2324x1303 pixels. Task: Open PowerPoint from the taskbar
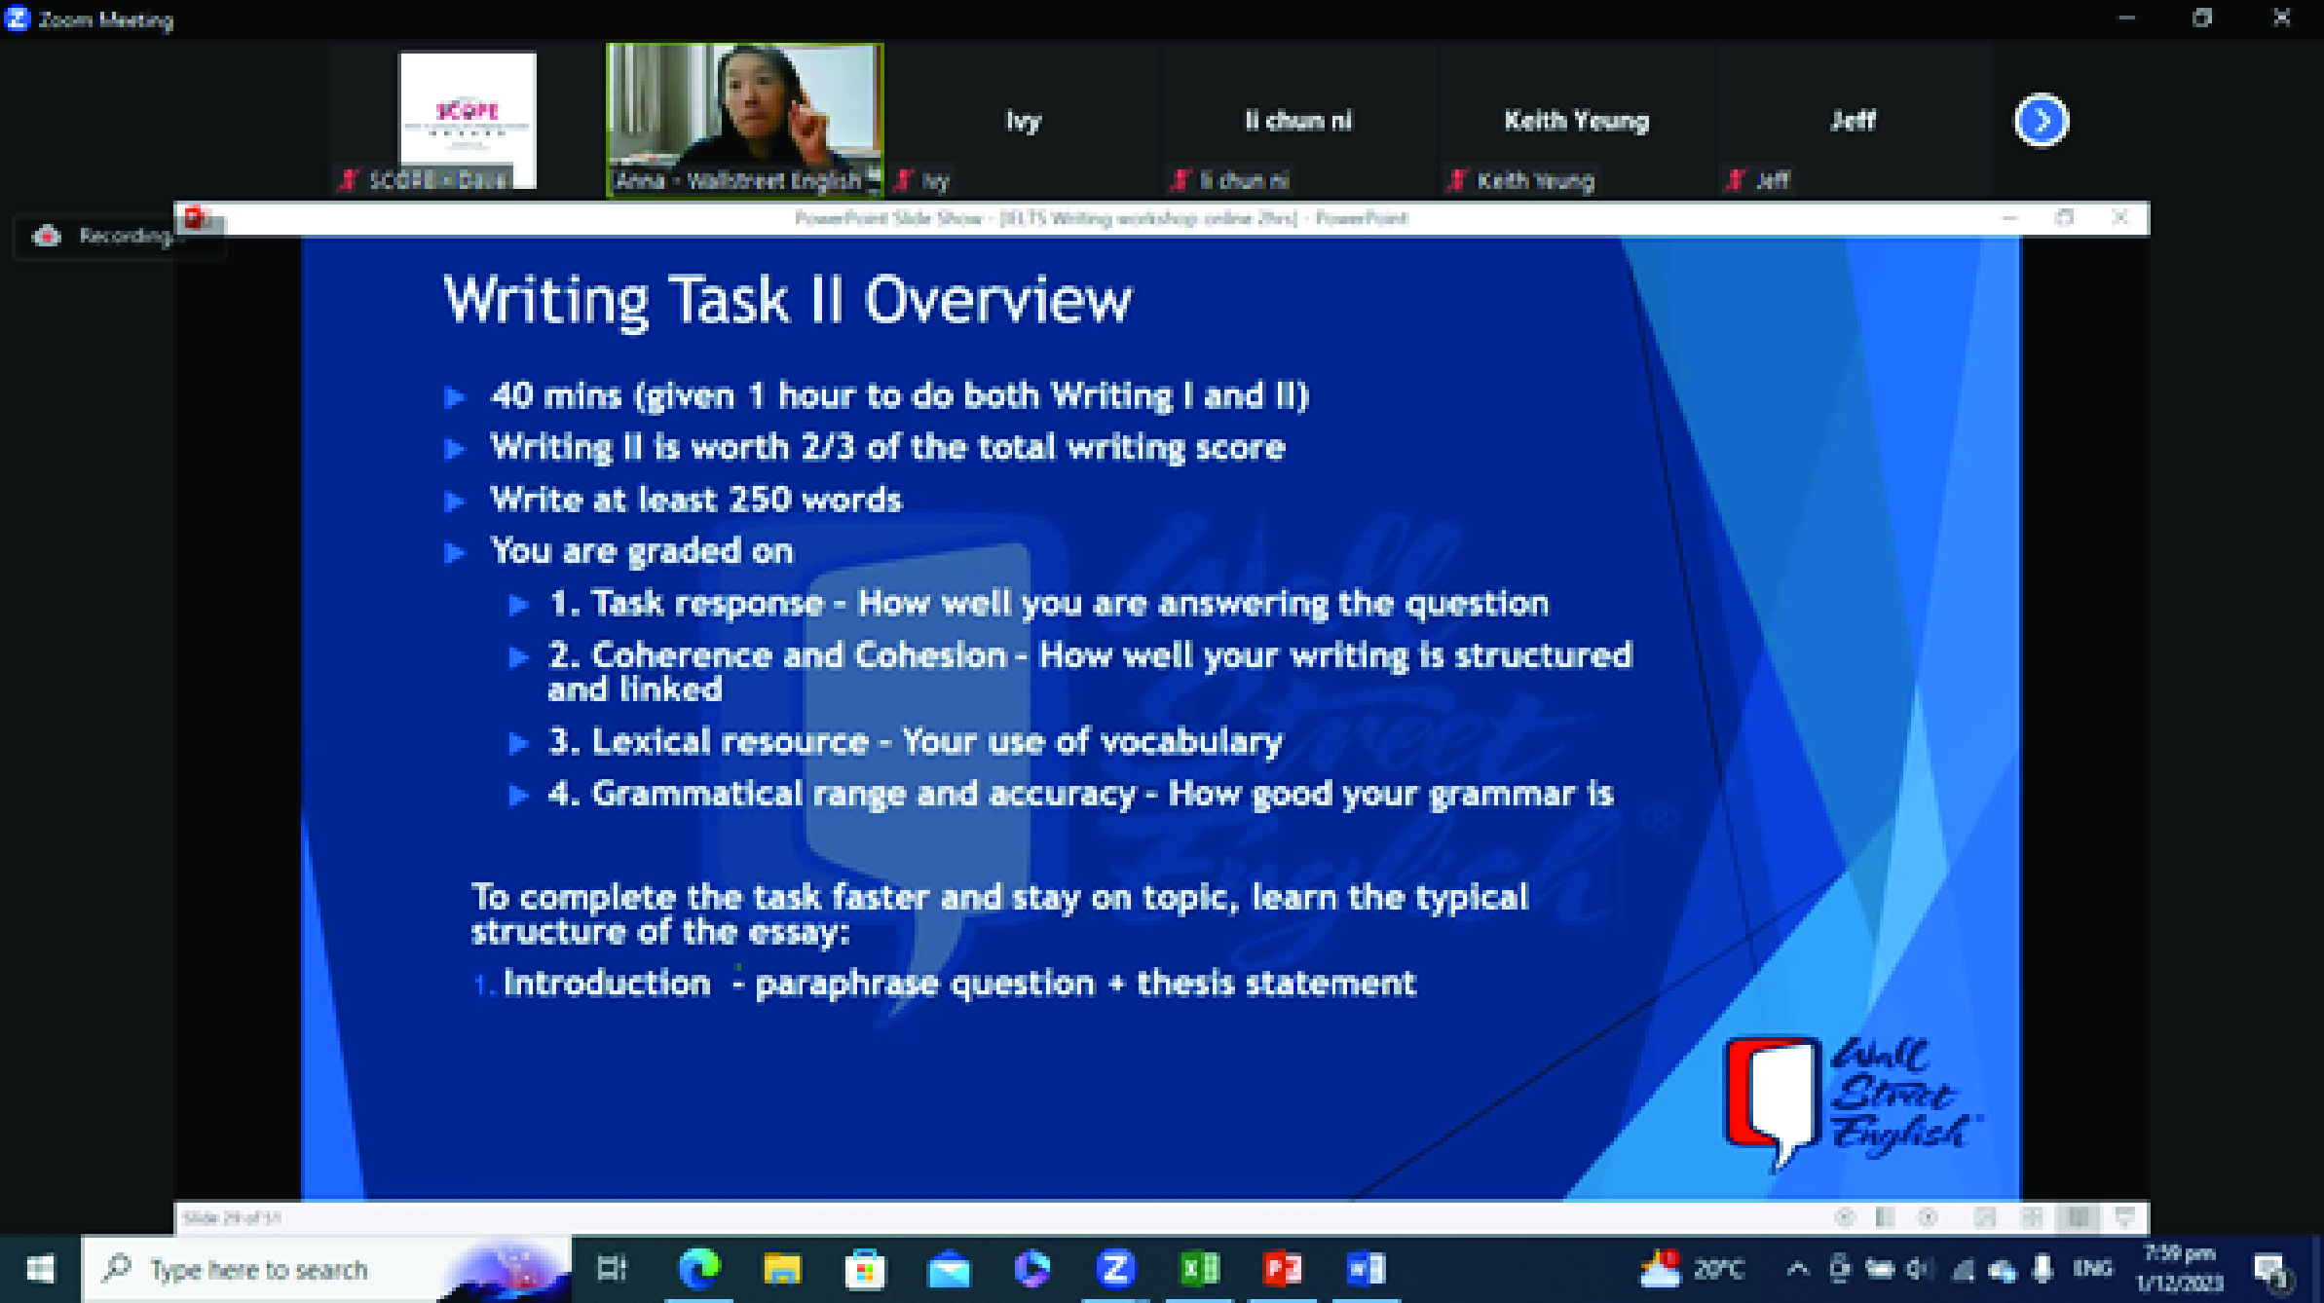click(x=1283, y=1268)
